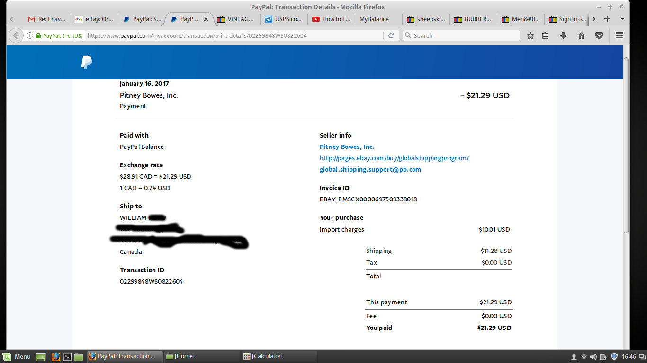Open the globalshippingprogram eBay link
The height and width of the screenshot is (363, 647).
click(394, 158)
